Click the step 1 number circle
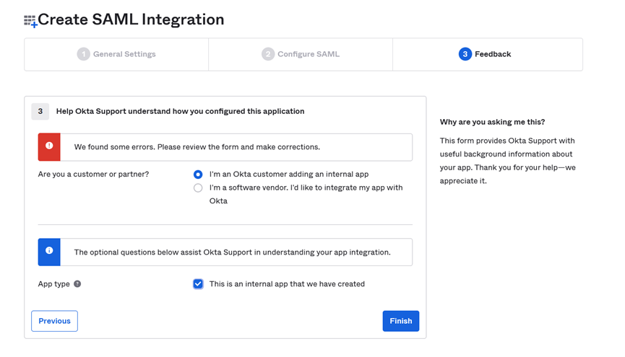The image size is (625, 357). click(83, 54)
